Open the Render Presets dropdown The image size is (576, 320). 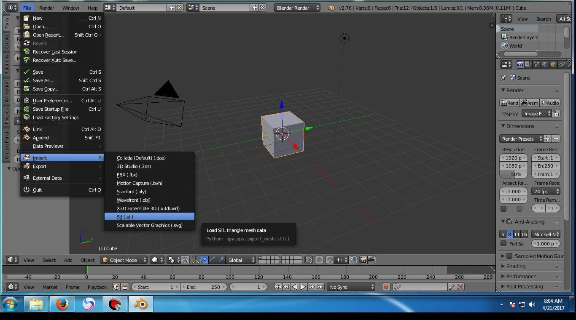(521, 139)
